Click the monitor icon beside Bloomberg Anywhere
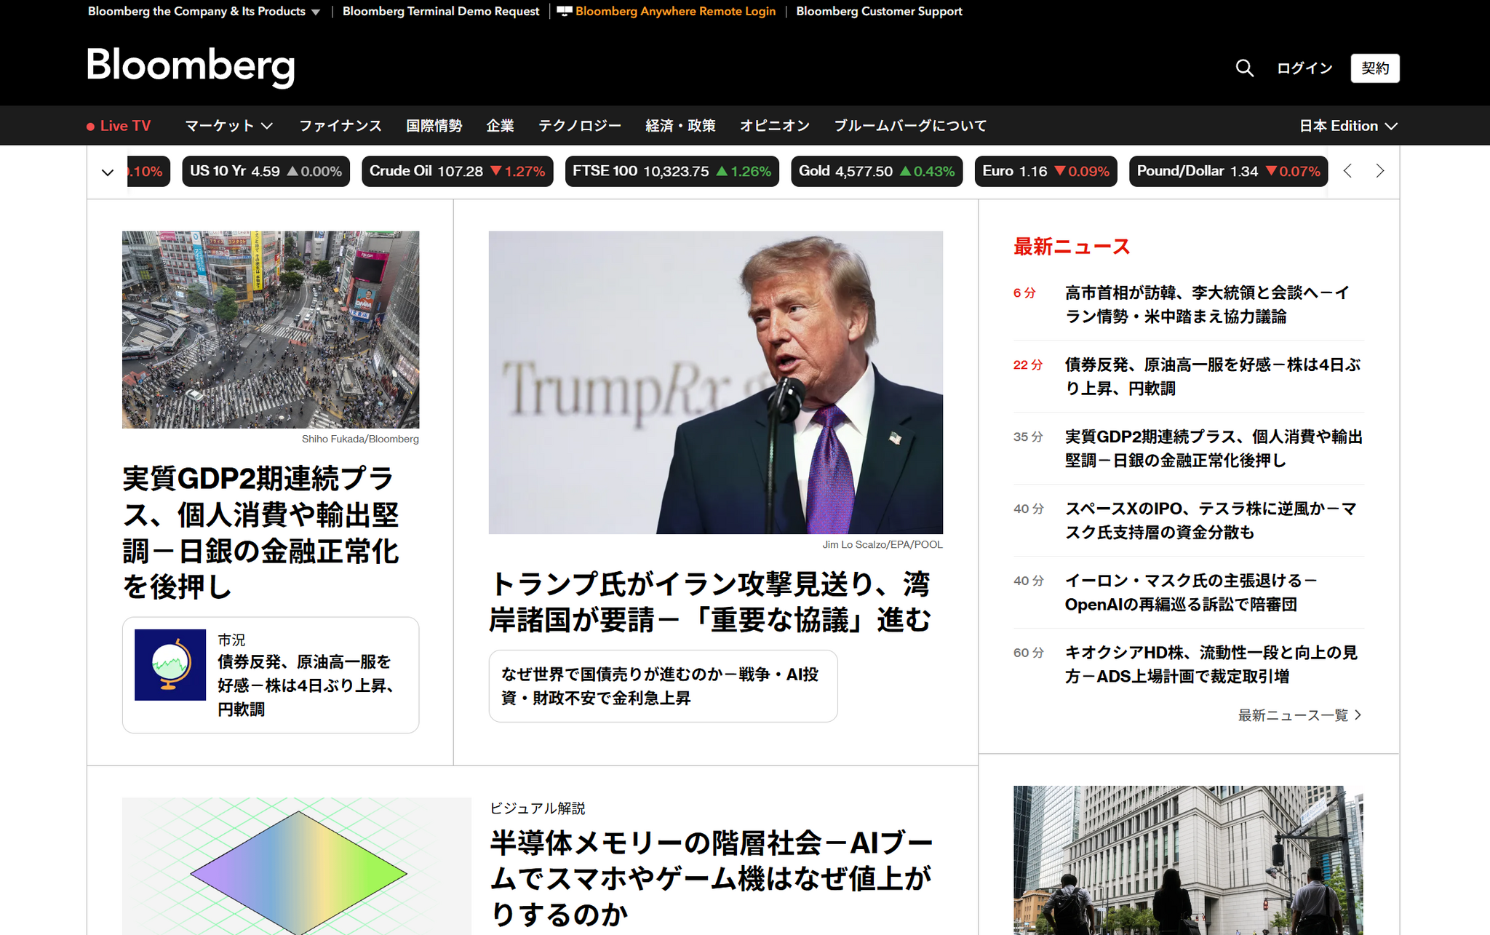This screenshot has width=1490, height=935. (x=565, y=11)
